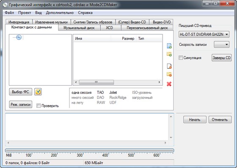Click the remove folder icon
237x168 pixels.
(169, 74)
